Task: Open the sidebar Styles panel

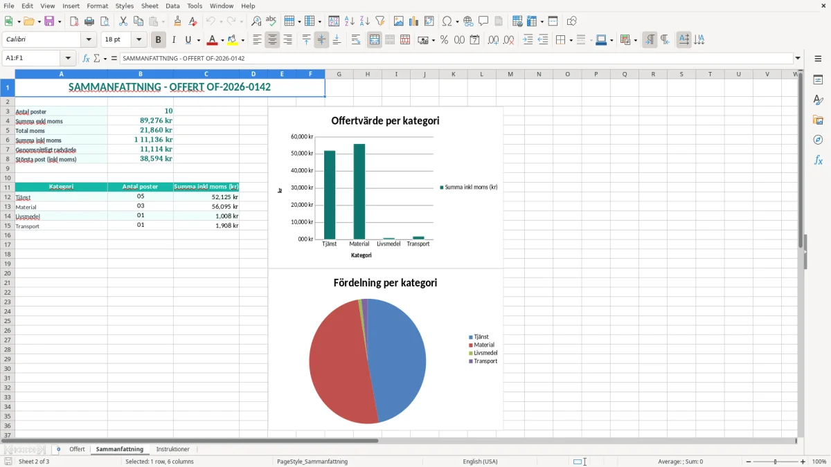Action: click(818, 100)
